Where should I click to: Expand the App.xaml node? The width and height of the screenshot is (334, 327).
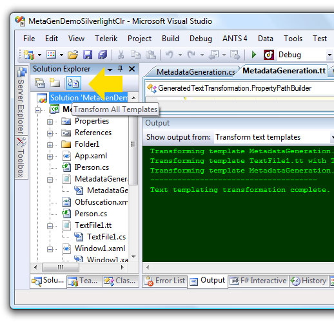(50, 156)
